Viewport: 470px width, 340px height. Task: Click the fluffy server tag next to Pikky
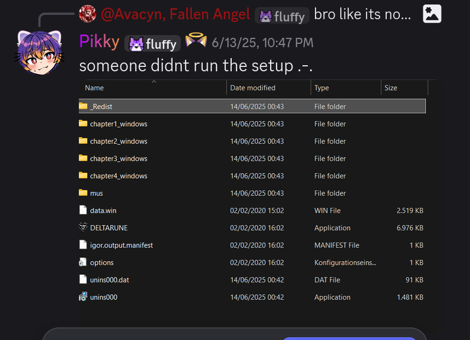pyautogui.click(x=153, y=43)
